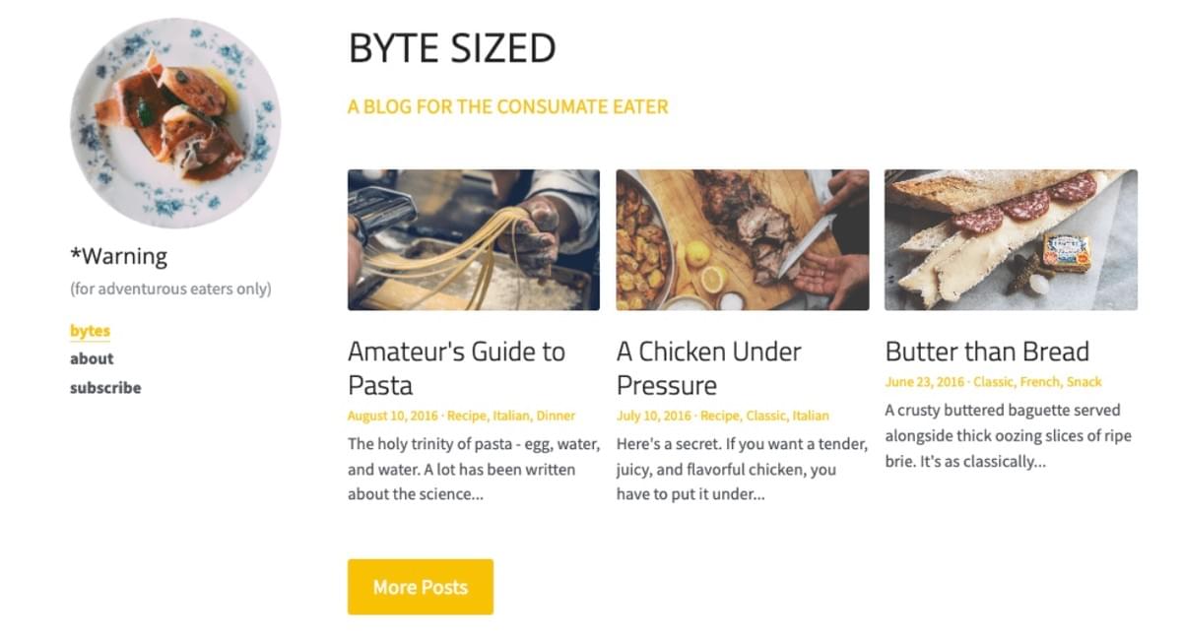This screenshot has width=1182, height=644.
Task: Open A Chicken Under Pressure post
Action: click(709, 368)
